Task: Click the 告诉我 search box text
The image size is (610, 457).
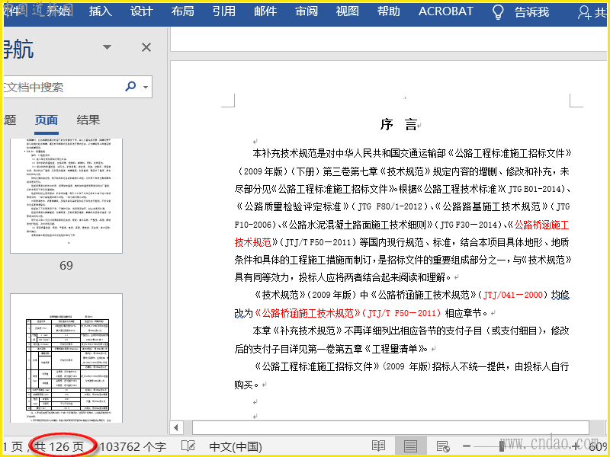Action: [531, 12]
